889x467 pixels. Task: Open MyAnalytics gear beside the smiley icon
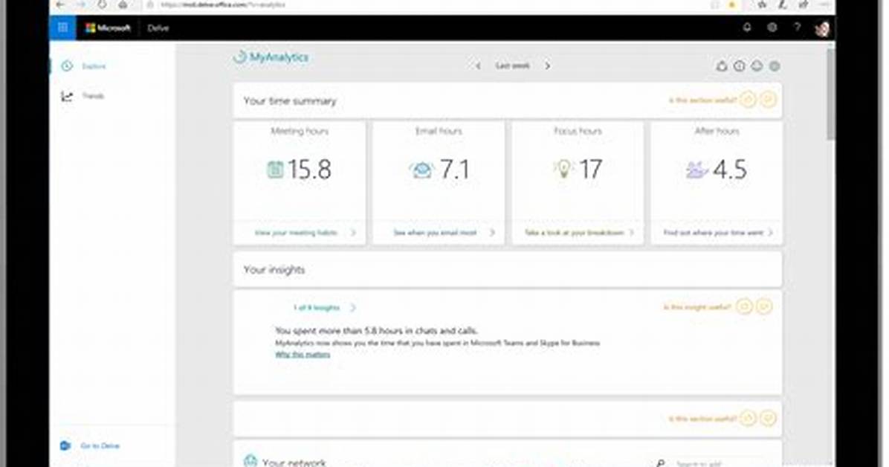[x=775, y=66]
